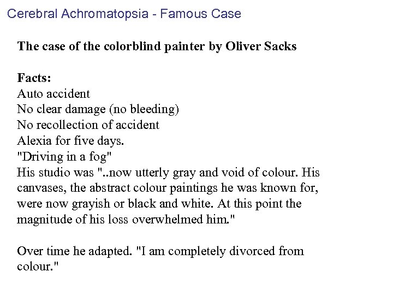393x295 pixels.
Task: Click the word 'Alexia'
Action: (x=34, y=140)
